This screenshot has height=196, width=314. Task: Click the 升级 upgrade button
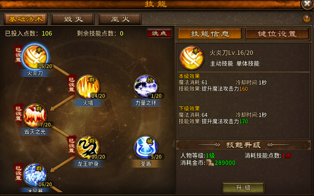coord(243,188)
